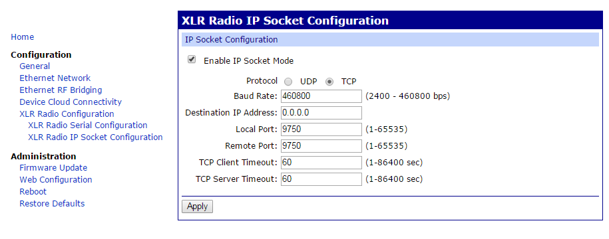This screenshot has width=609, height=239.
Task: Click the TCP Server Timeout field
Action: (x=321, y=179)
